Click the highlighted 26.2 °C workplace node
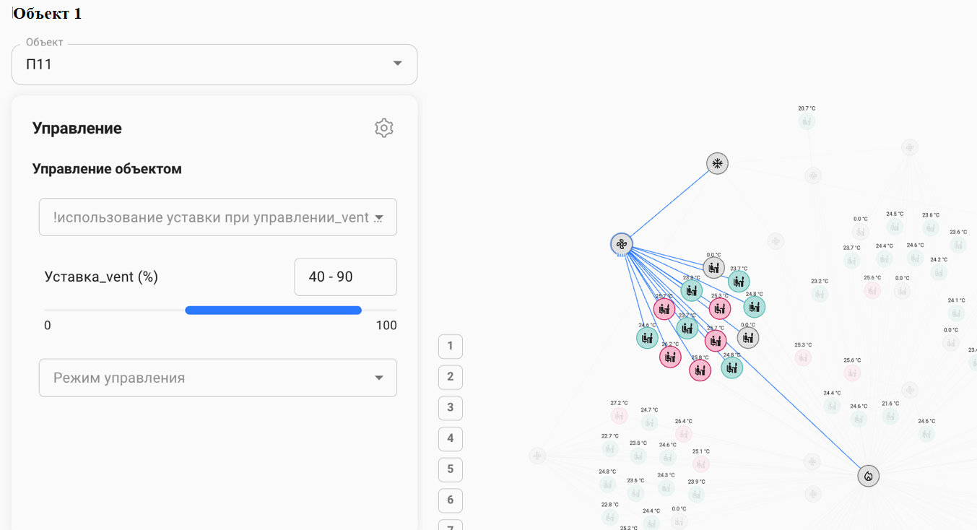 click(670, 357)
